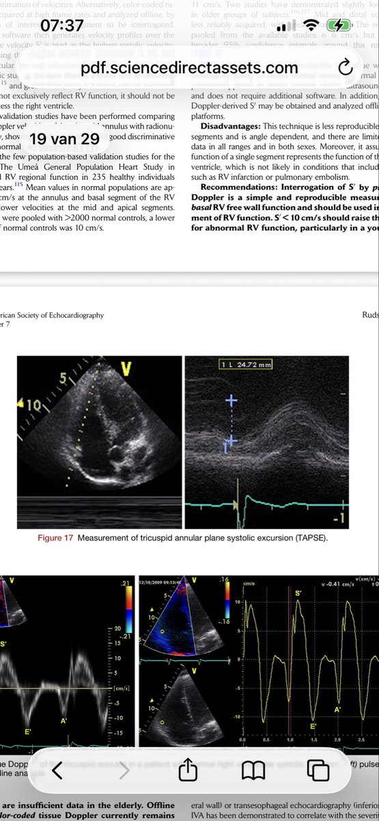The height and width of the screenshot is (821, 379).
Task: Go back using the back chevron
Action: tap(57, 771)
